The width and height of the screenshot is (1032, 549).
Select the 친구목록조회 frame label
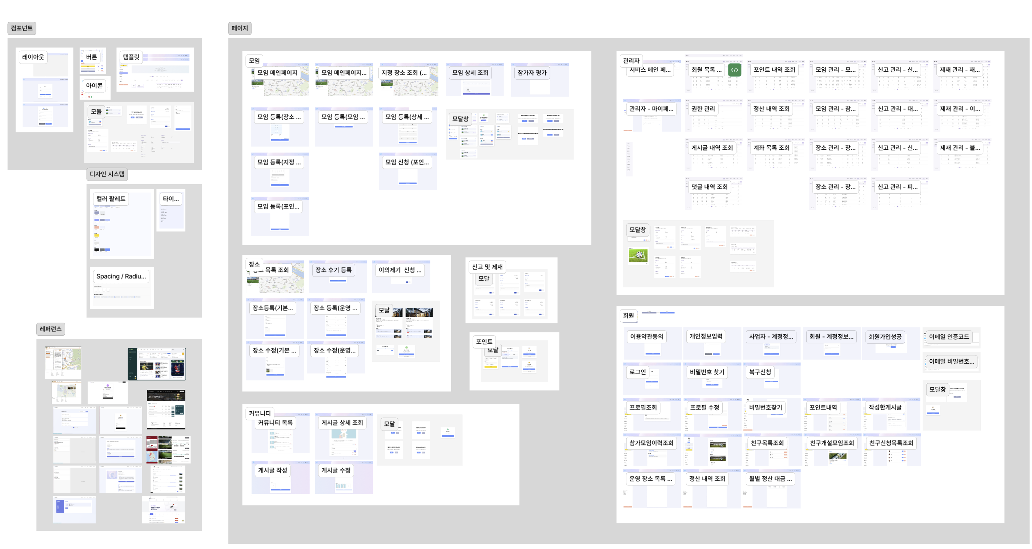[767, 443]
